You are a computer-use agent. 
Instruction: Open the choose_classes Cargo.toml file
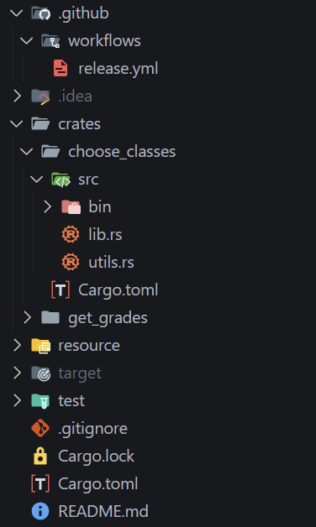(x=104, y=290)
